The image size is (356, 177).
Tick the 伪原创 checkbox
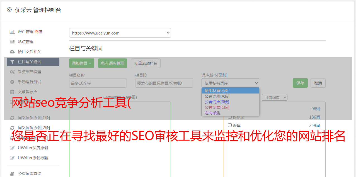coord(230,117)
